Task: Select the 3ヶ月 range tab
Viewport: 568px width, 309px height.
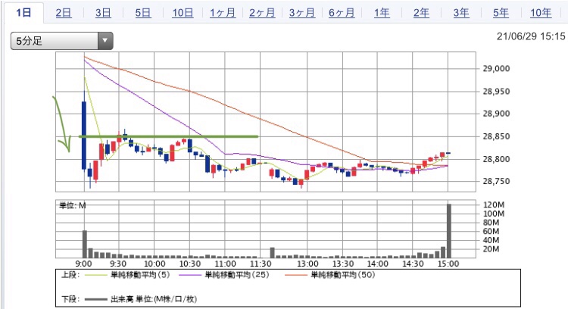Action: point(301,13)
